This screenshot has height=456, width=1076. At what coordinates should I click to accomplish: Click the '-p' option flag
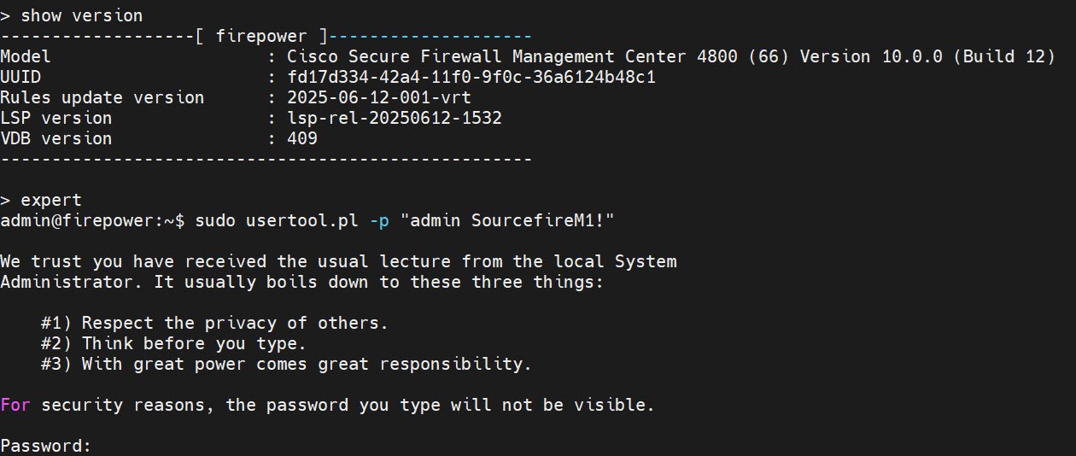pos(378,220)
